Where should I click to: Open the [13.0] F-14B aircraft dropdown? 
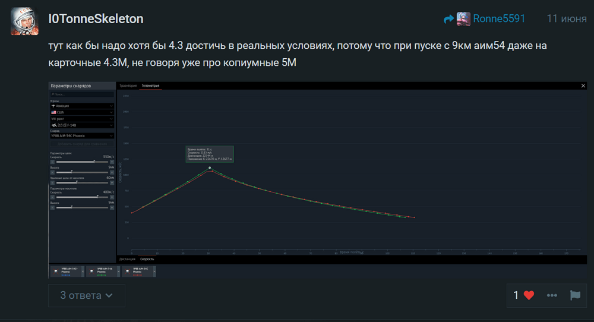point(82,125)
